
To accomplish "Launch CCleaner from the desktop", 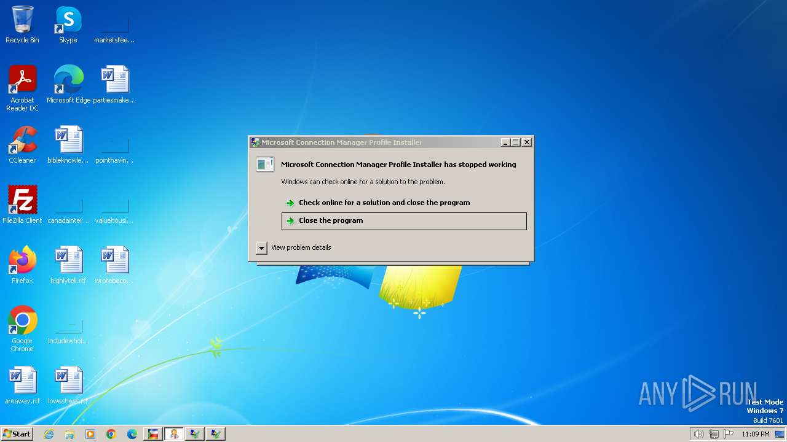I will tap(22, 144).
